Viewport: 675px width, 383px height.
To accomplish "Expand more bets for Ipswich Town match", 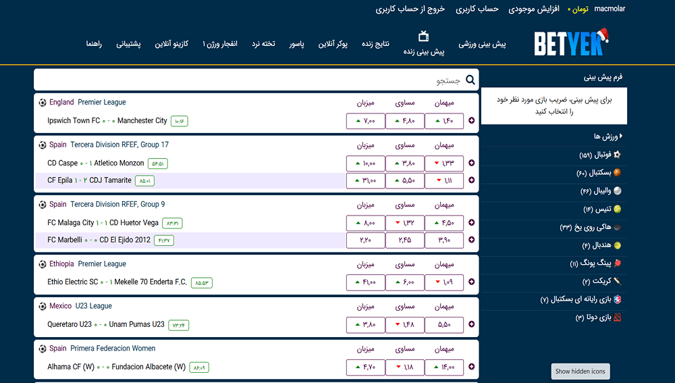I will [x=471, y=121].
